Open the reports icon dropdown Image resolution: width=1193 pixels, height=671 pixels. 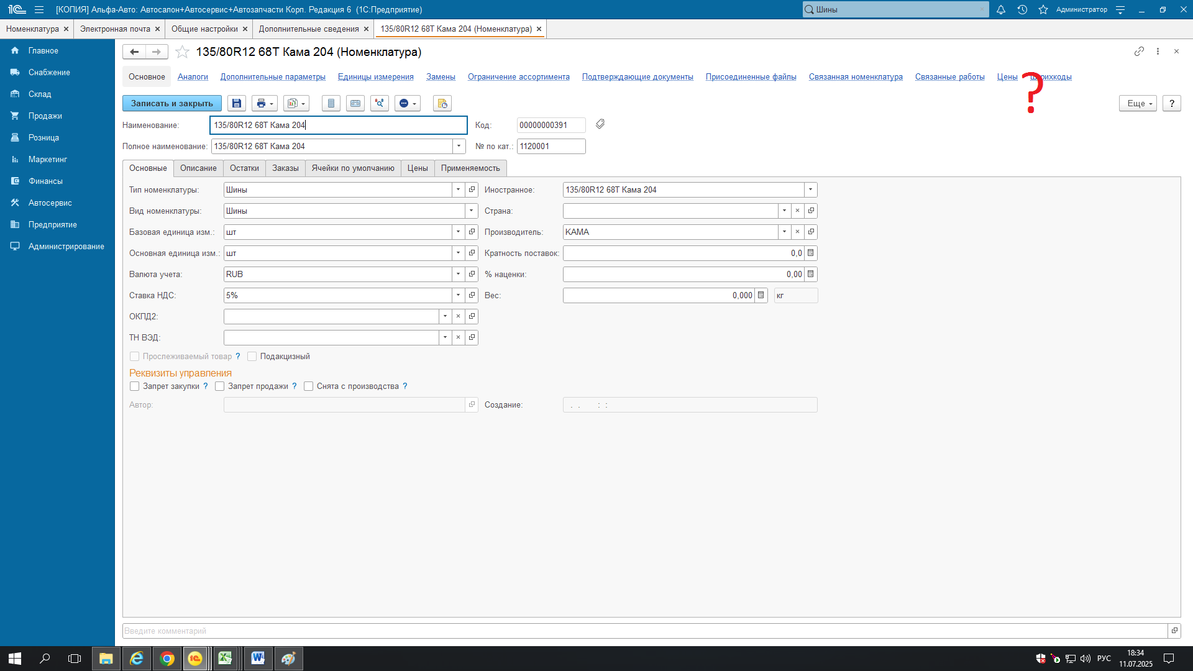click(x=296, y=103)
